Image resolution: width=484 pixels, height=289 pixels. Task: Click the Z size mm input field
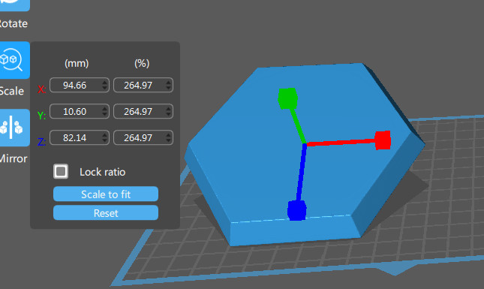click(x=80, y=137)
